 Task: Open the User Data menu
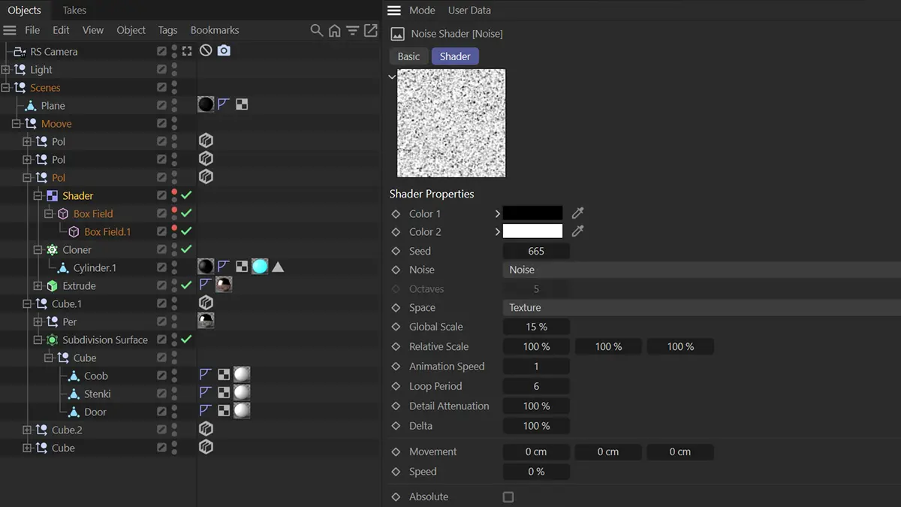(x=469, y=11)
